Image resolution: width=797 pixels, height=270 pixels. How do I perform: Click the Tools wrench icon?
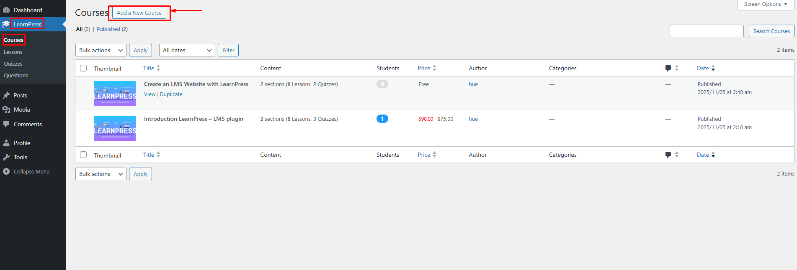pyautogui.click(x=6, y=157)
